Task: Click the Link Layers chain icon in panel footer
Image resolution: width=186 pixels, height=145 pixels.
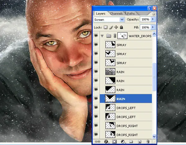Action: [x=97, y=142]
